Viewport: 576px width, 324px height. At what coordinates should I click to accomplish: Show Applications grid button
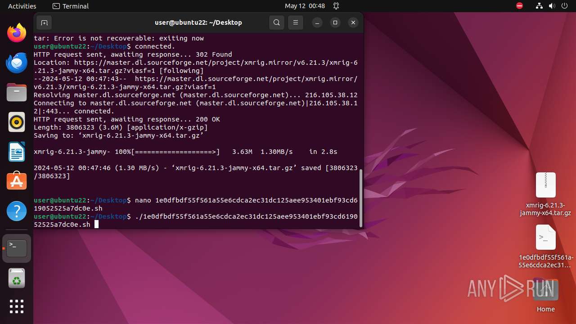click(17, 306)
